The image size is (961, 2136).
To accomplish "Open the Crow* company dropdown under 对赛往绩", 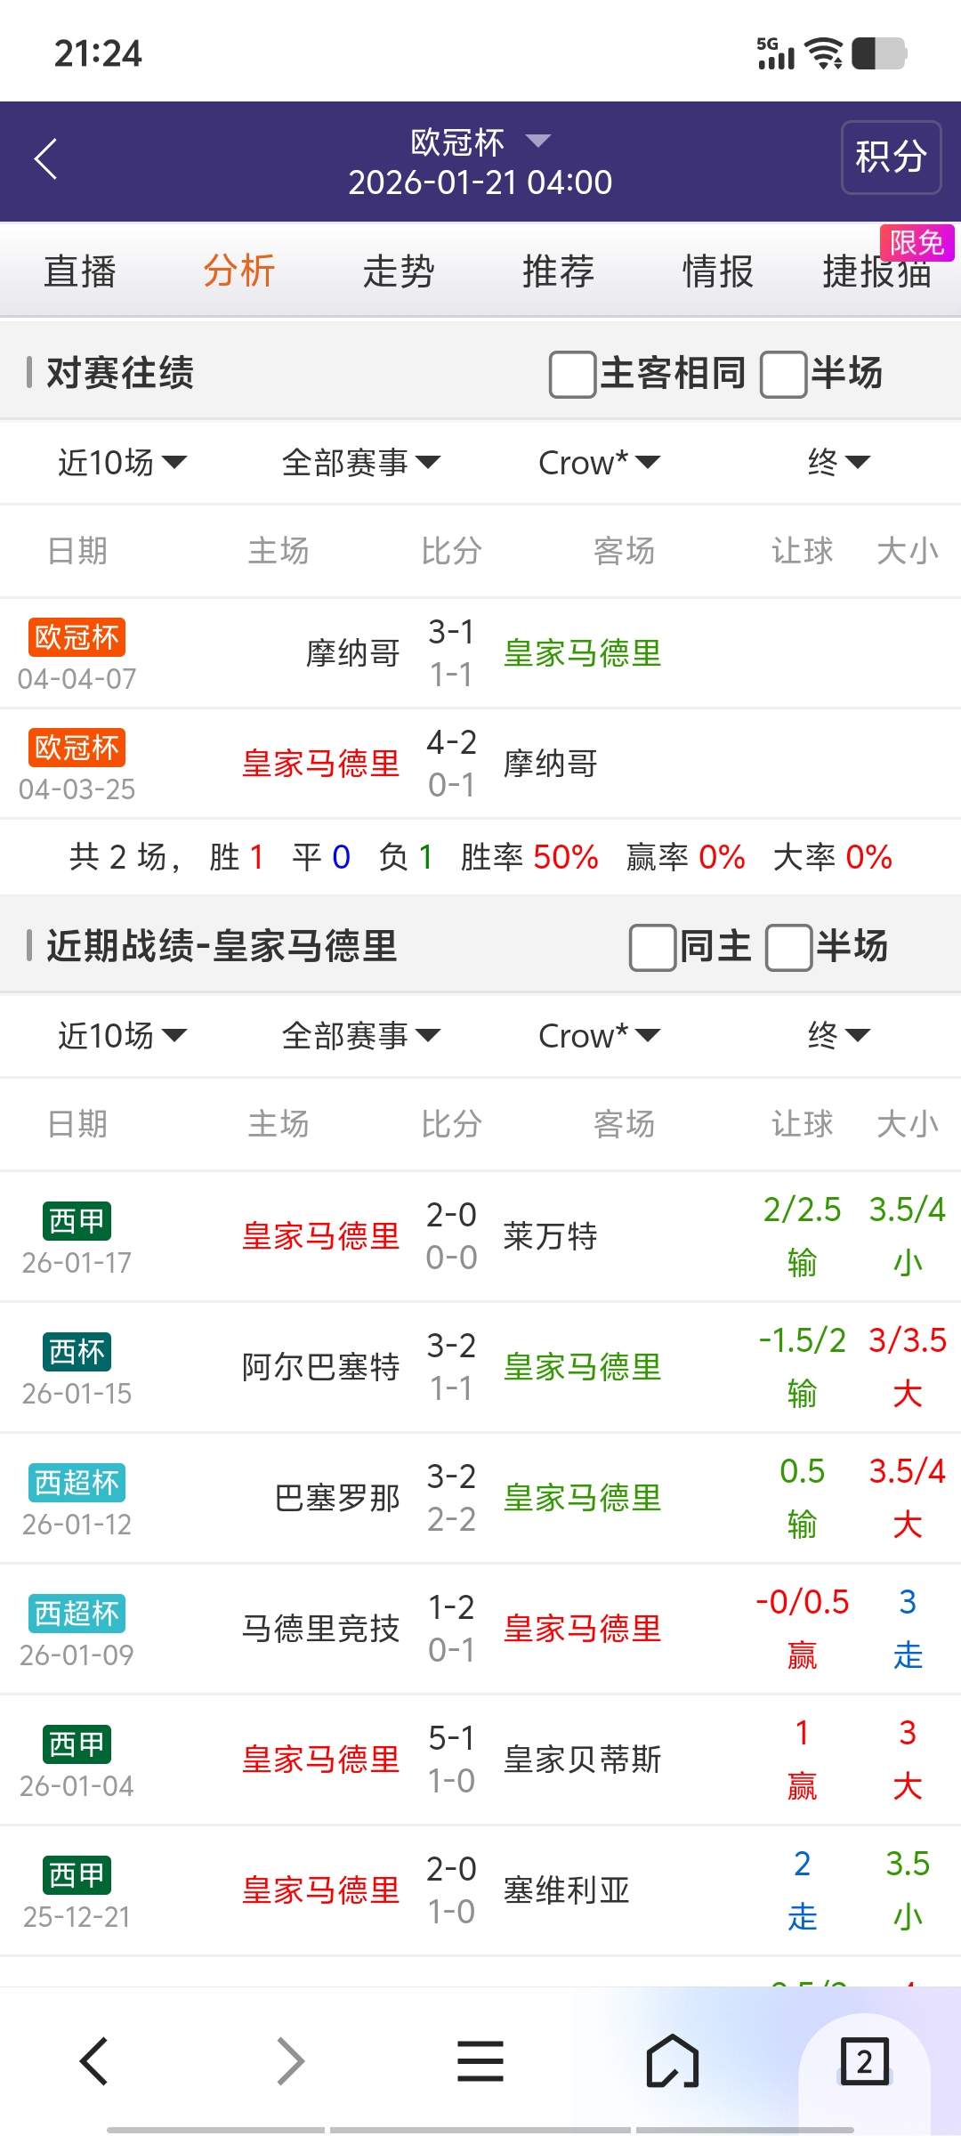I will 598,463.
